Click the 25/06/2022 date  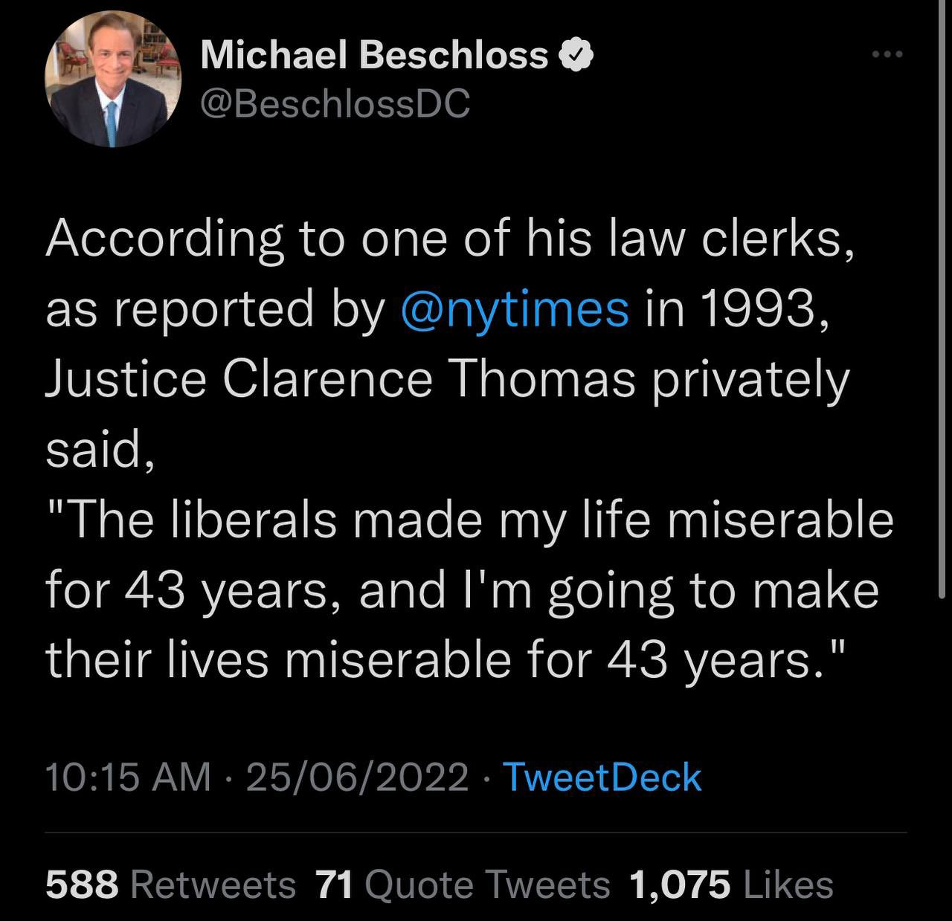point(357,777)
